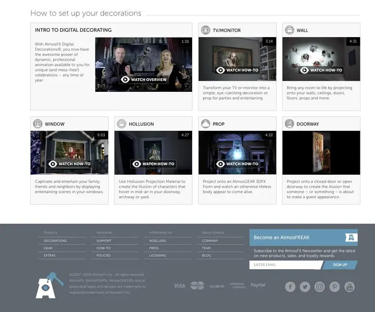Open the AtmosFX Twitter icon

tap(305, 287)
